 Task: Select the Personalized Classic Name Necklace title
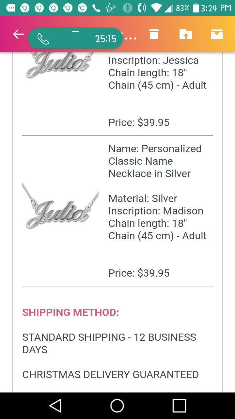[155, 161]
